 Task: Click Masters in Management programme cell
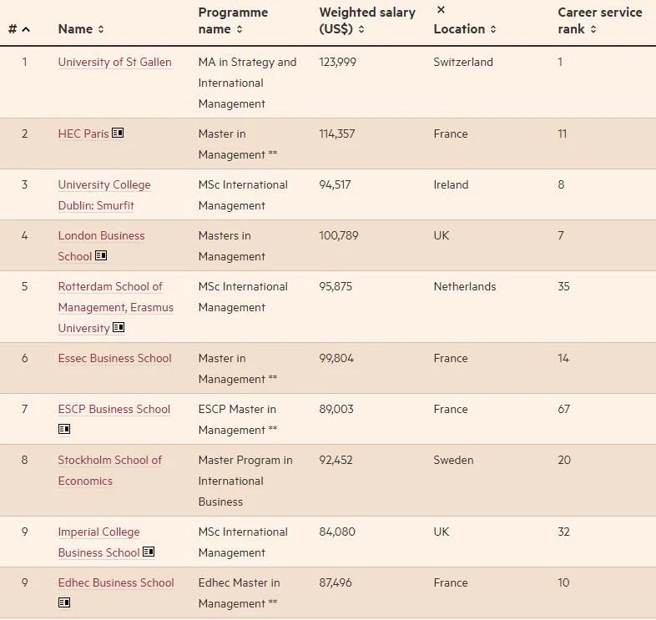click(232, 246)
